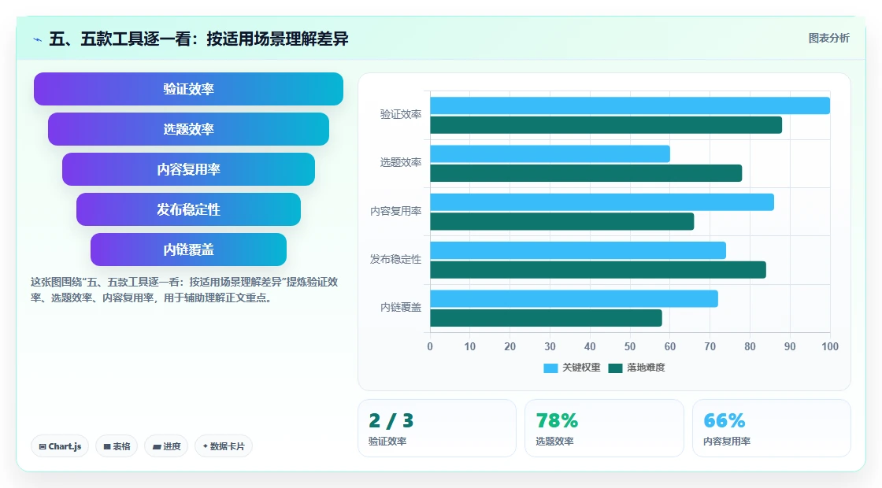Viewport: 882px width, 488px height.
Task: Select the 内容复用率 funnel bar
Action: point(188,169)
